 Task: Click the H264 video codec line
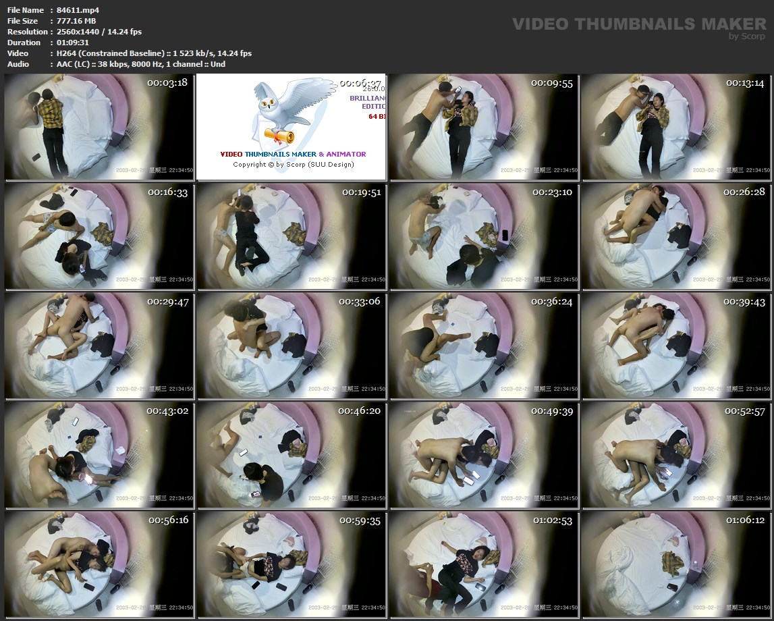[154, 53]
